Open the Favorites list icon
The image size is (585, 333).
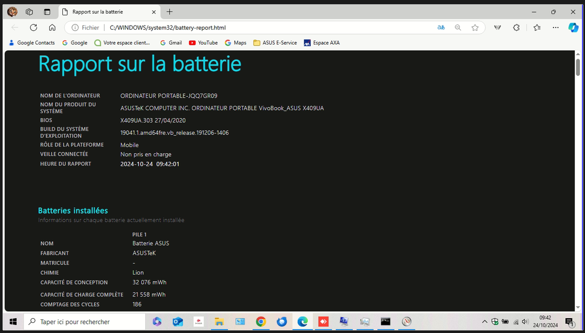pos(537,27)
